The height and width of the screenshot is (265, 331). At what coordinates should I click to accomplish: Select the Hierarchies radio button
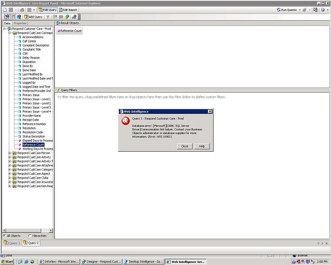[x=29, y=235]
